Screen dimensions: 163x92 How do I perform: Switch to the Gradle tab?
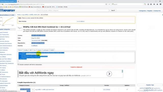point(26,50)
